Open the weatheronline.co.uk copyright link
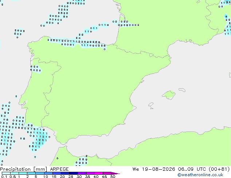 point(200,175)
